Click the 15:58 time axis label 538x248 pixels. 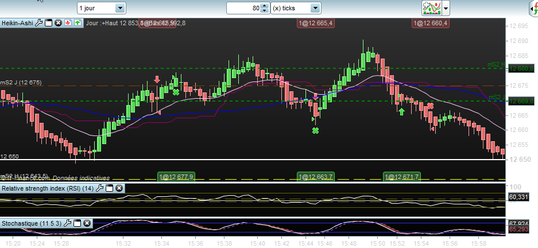click(x=479, y=243)
